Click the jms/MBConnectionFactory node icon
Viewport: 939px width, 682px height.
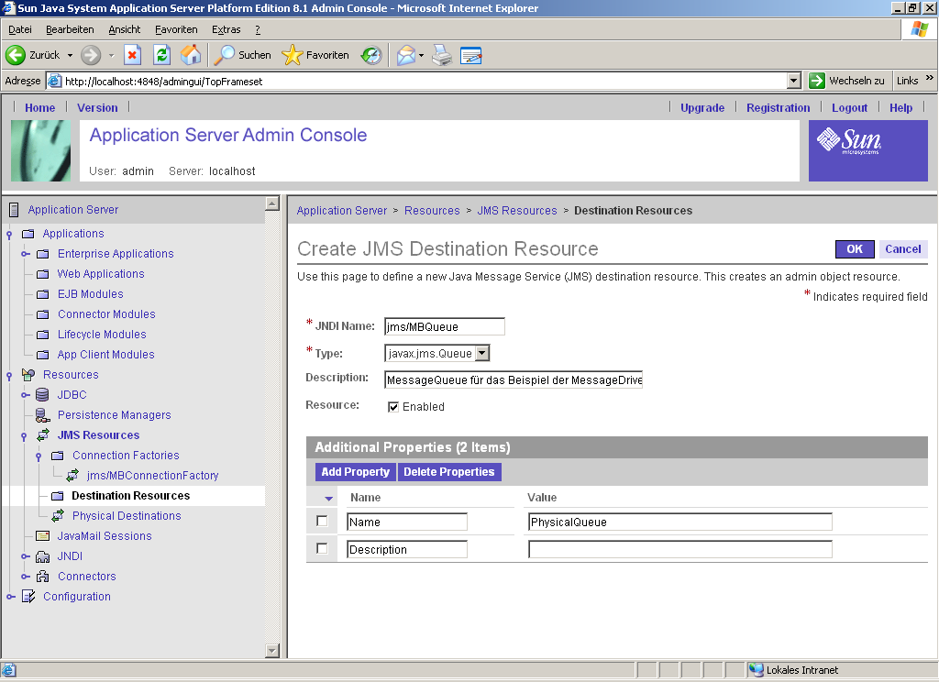[x=72, y=476]
